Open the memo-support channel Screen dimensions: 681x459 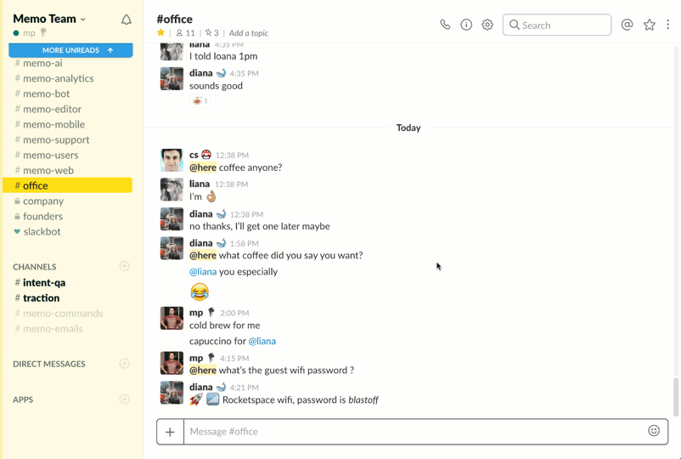(x=56, y=139)
